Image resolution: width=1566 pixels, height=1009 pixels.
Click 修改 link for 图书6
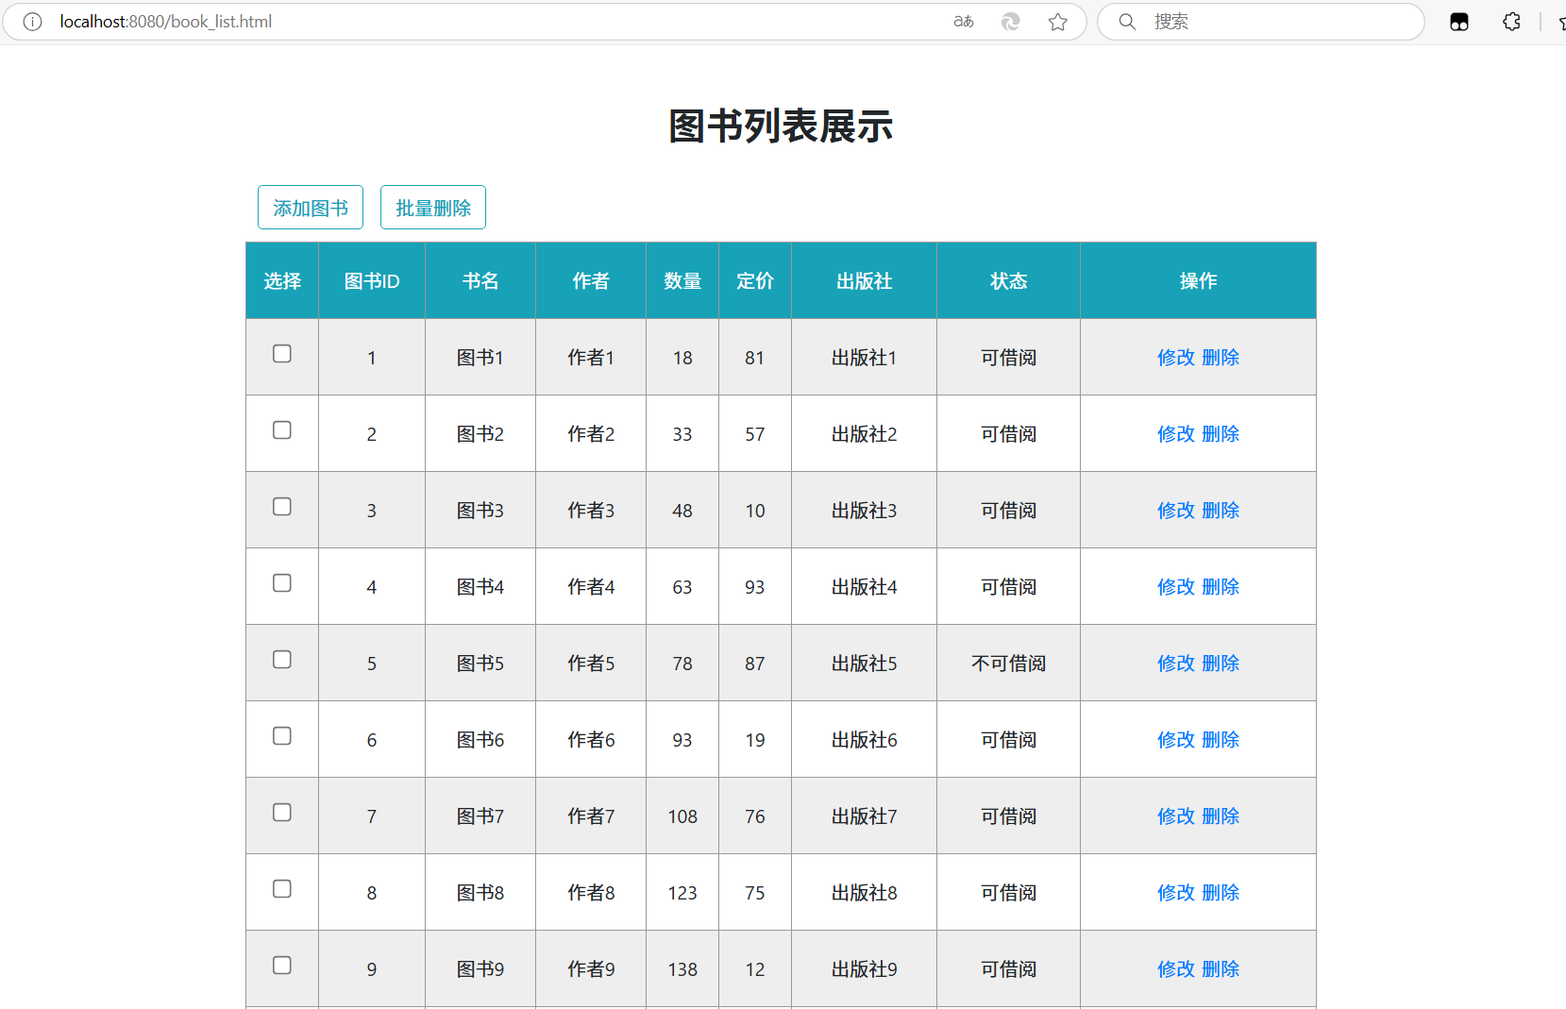tap(1176, 740)
